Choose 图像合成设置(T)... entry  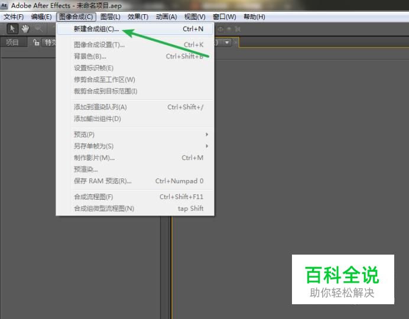(x=135, y=45)
